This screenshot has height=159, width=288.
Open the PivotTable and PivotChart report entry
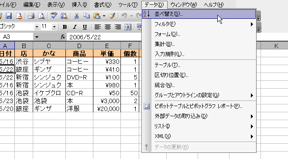click(199, 106)
